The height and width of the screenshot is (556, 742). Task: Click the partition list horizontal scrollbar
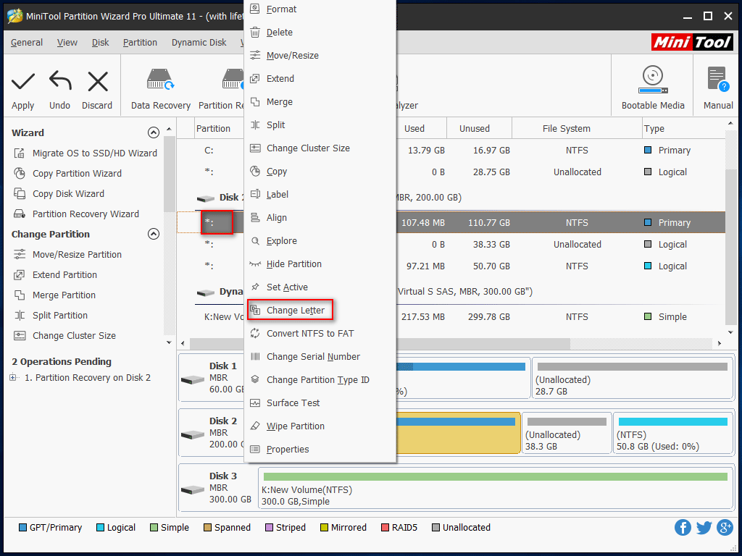coord(380,343)
